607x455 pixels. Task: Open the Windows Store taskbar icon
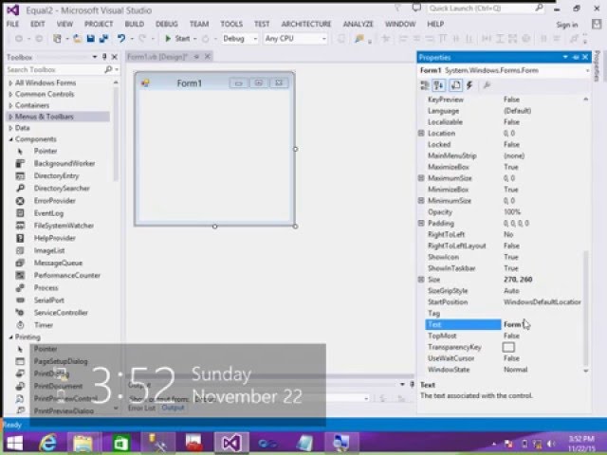coord(120,443)
